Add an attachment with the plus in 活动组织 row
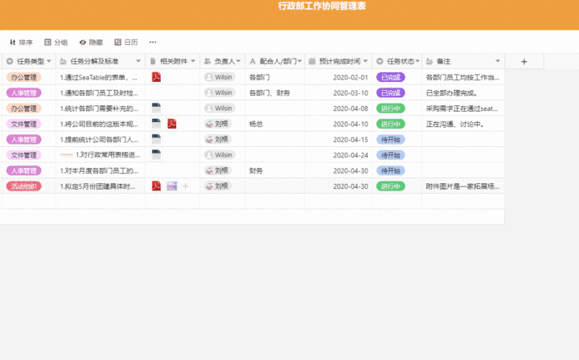579x360 pixels. pos(186,186)
